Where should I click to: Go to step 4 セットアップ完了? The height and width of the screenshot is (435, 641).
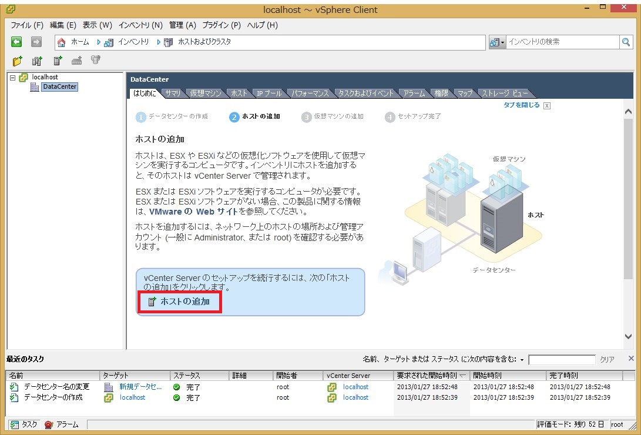(x=413, y=117)
